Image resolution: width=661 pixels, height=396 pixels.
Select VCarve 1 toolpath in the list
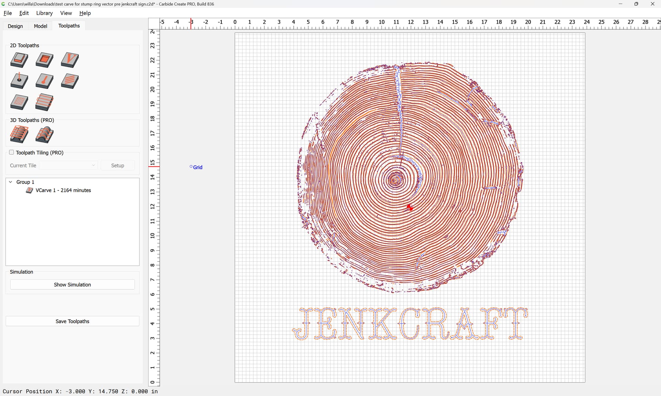[63, 190]
